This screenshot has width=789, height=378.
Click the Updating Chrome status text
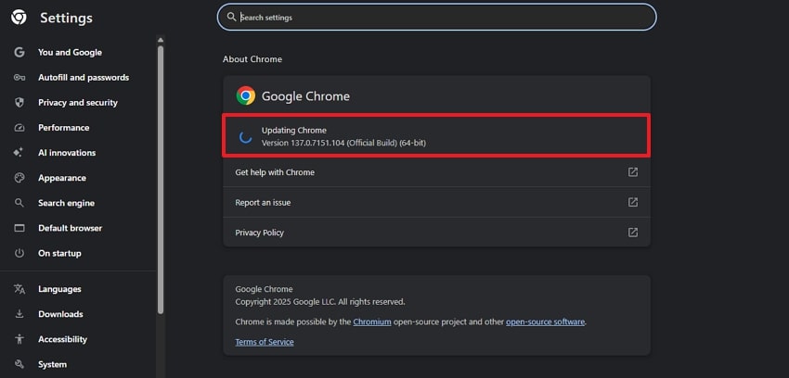point(294,131)
